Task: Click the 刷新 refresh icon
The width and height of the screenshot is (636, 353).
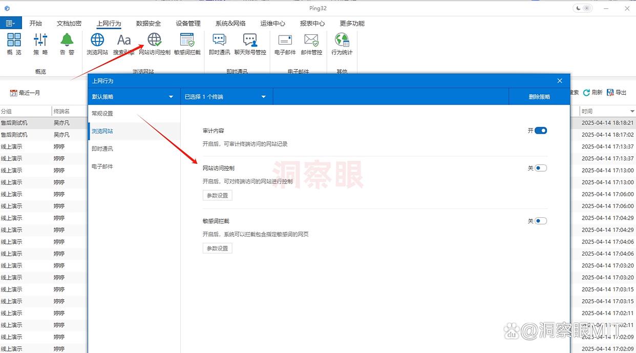Action: coord(592,93)
